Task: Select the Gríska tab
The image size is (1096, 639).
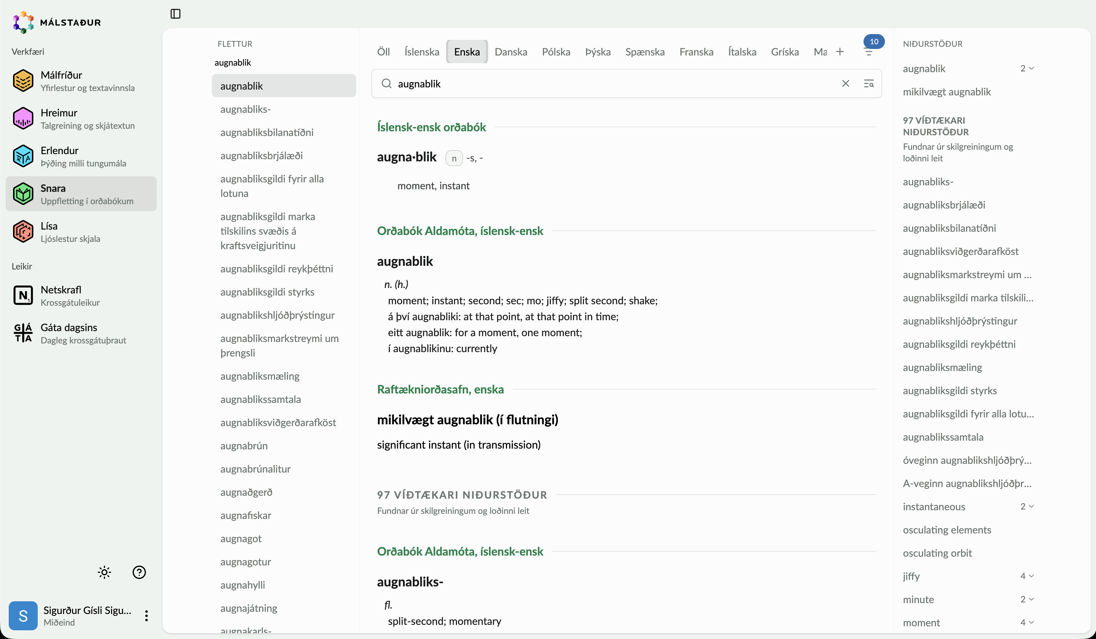Action: pos(784,52)
